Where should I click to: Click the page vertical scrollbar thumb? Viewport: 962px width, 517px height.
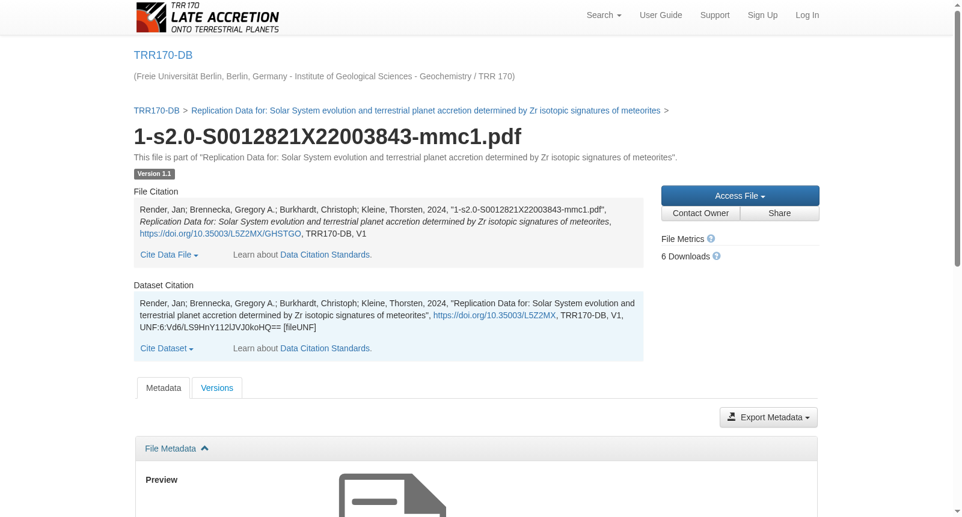click(957, 138)
